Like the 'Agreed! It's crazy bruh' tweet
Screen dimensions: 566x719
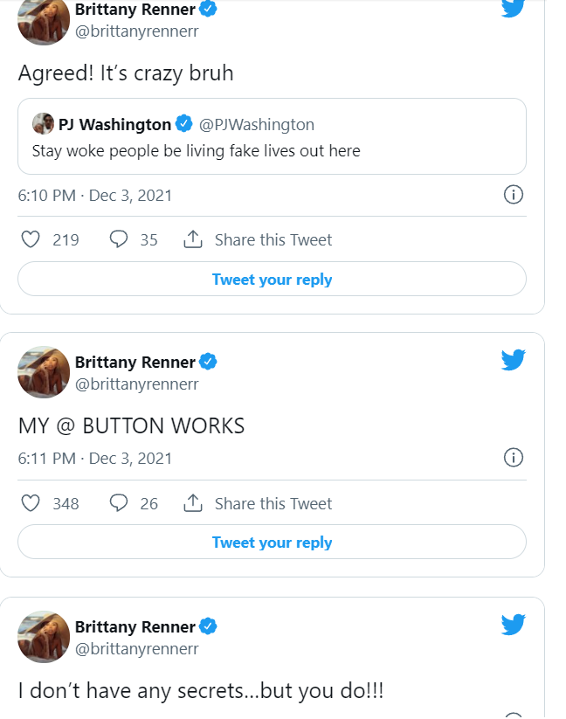pos(31,239)
